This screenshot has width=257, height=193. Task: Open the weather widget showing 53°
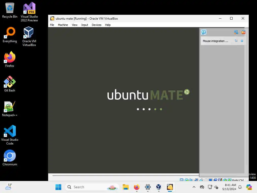(8, 187)
